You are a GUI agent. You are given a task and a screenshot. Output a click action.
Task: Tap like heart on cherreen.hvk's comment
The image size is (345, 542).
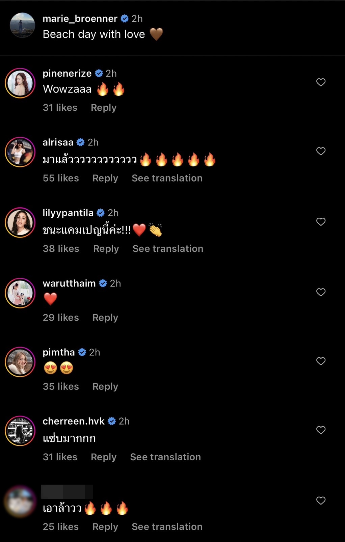click(321, 430)
